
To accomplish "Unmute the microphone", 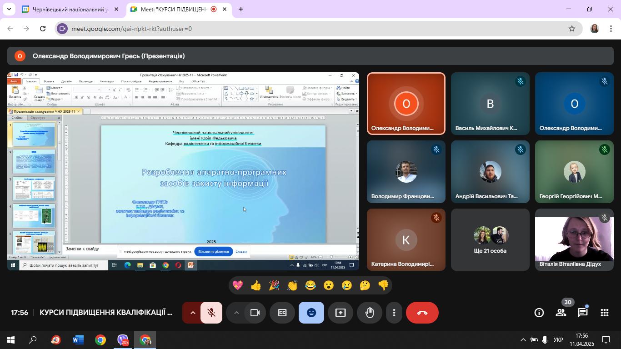I will pyautogui.click(x=211, y=313).
